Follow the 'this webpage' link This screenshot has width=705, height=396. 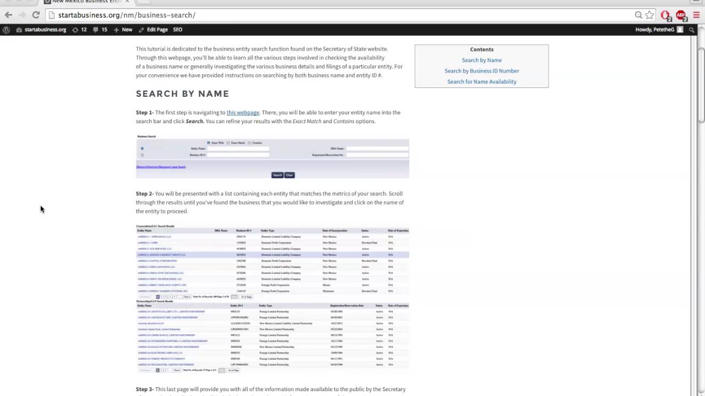243,113
